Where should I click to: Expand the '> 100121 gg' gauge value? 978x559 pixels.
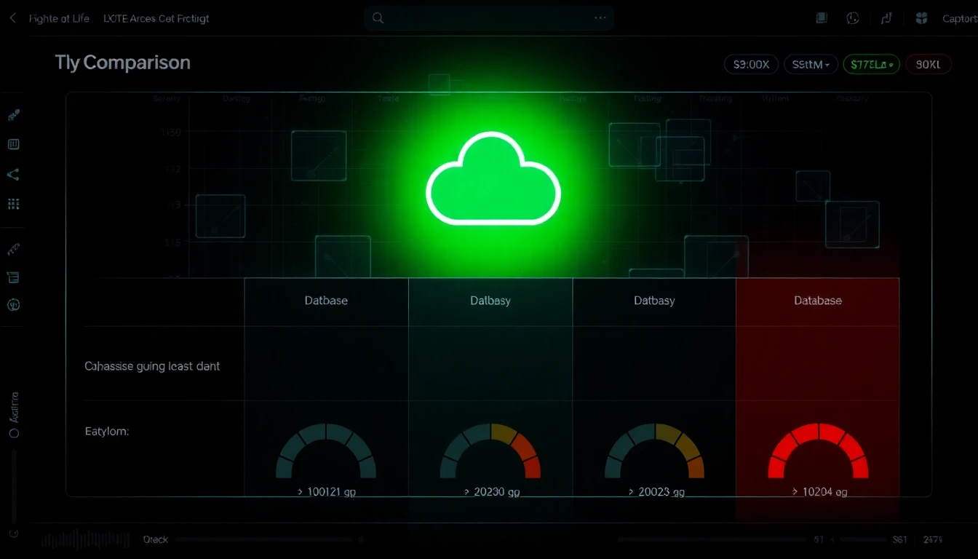tap(326, 492)
